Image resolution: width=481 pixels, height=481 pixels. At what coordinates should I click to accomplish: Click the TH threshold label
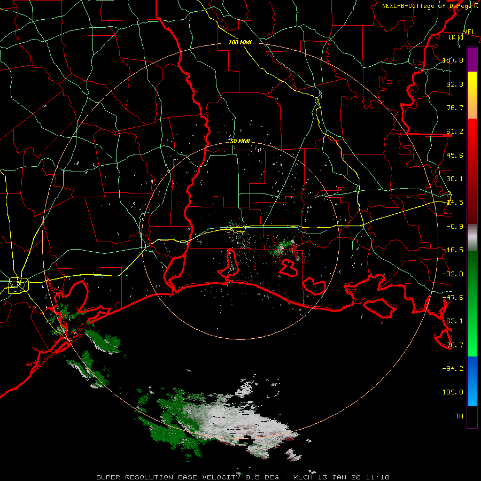459,416
